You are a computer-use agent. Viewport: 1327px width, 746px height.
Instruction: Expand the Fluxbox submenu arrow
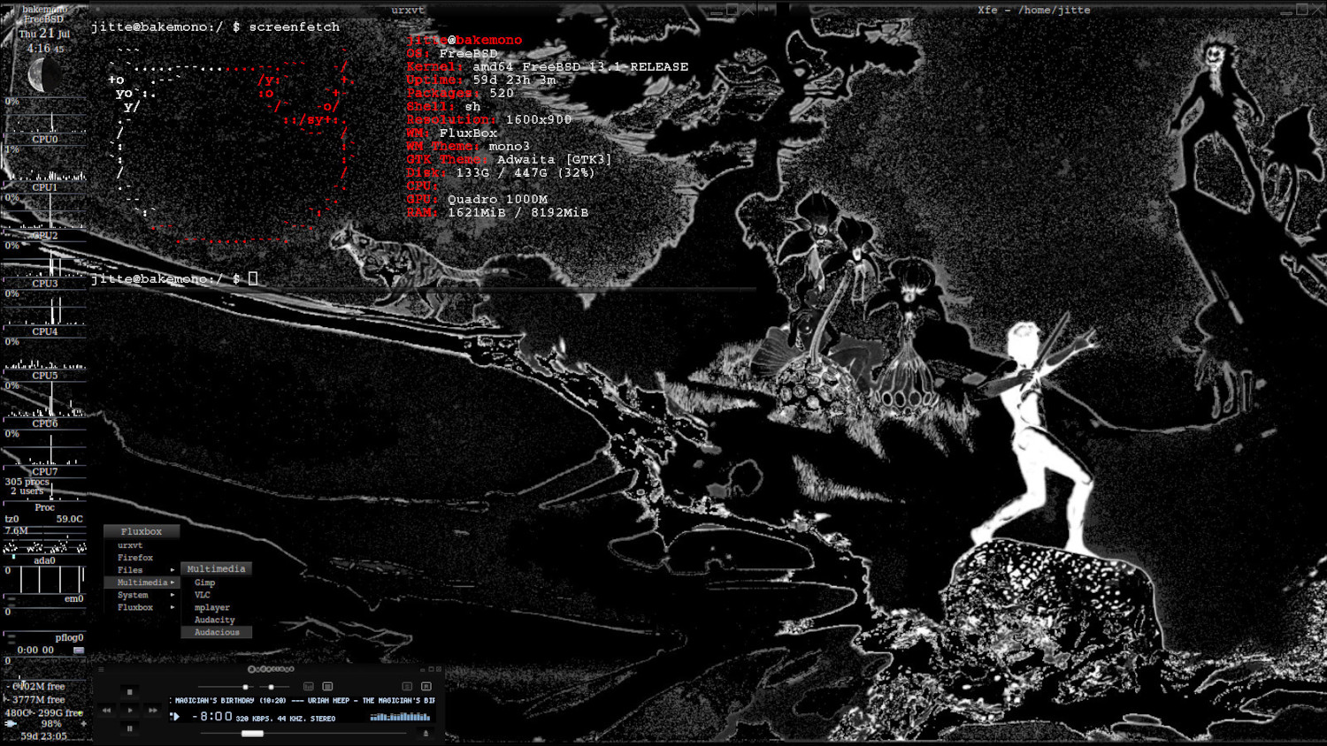173,607
